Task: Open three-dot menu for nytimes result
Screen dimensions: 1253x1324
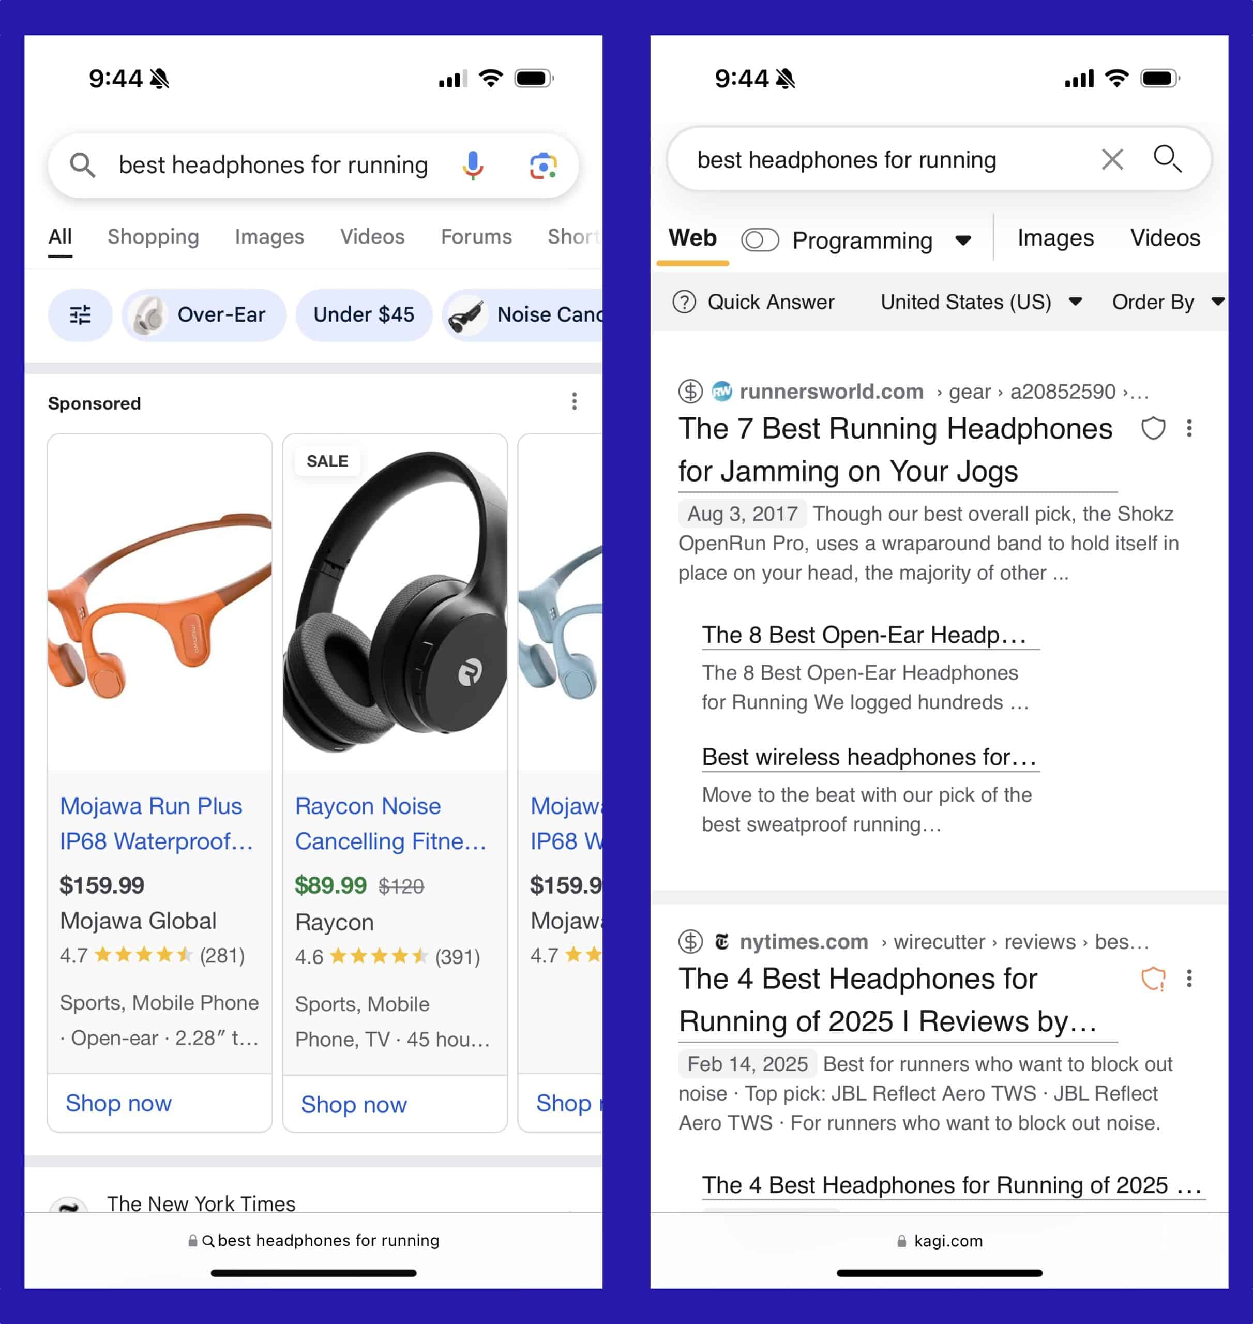Action: click(1189, 979)
